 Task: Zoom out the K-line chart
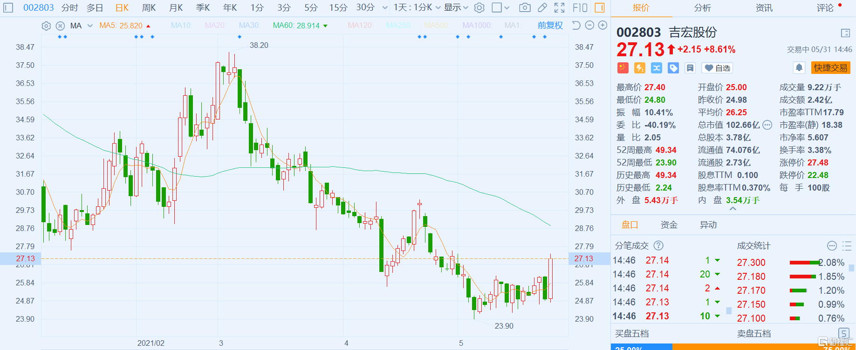pos(589,25)
